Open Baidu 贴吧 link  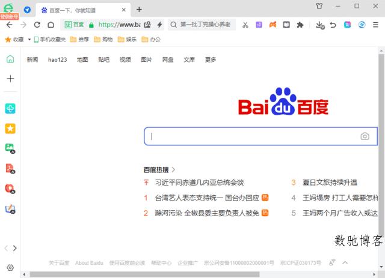coord(103,59)
